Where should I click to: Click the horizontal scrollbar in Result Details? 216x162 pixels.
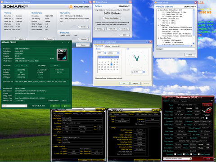175,46
